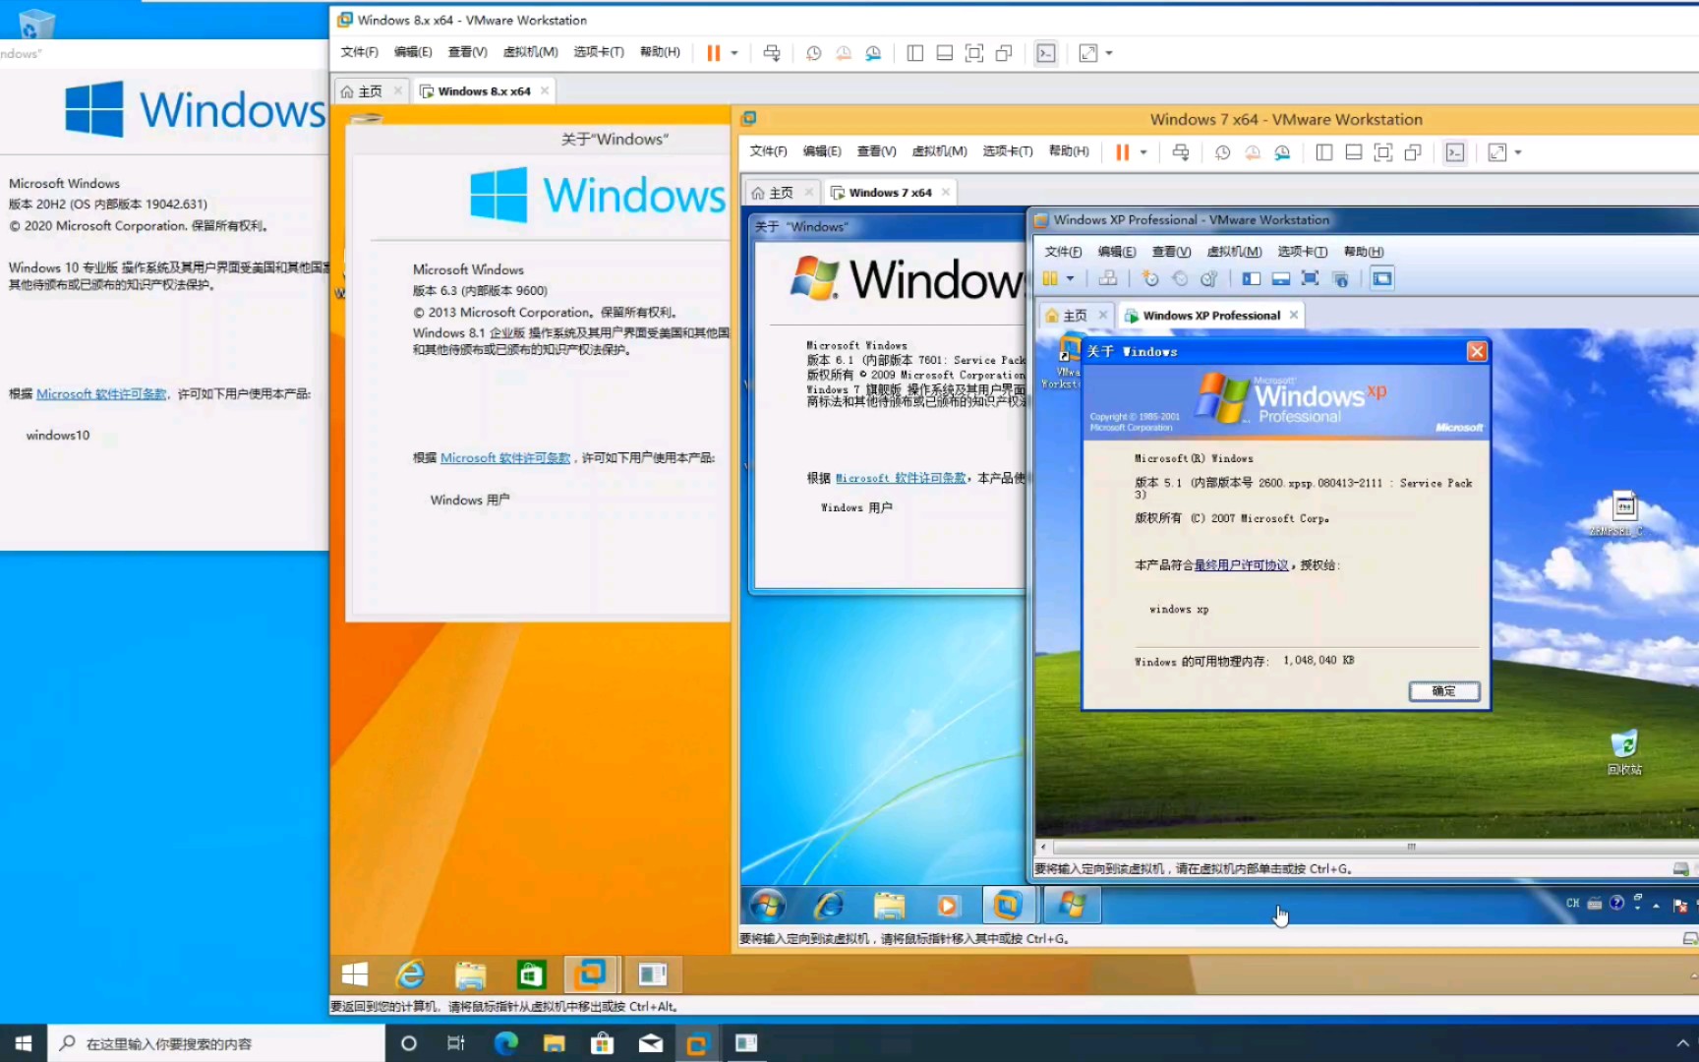Click the Windows 10 search box
Viewport: 1699px width, 1062px height.
click(x=216, y=1043)
